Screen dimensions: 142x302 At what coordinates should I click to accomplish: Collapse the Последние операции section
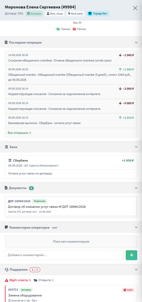[136, 43]
